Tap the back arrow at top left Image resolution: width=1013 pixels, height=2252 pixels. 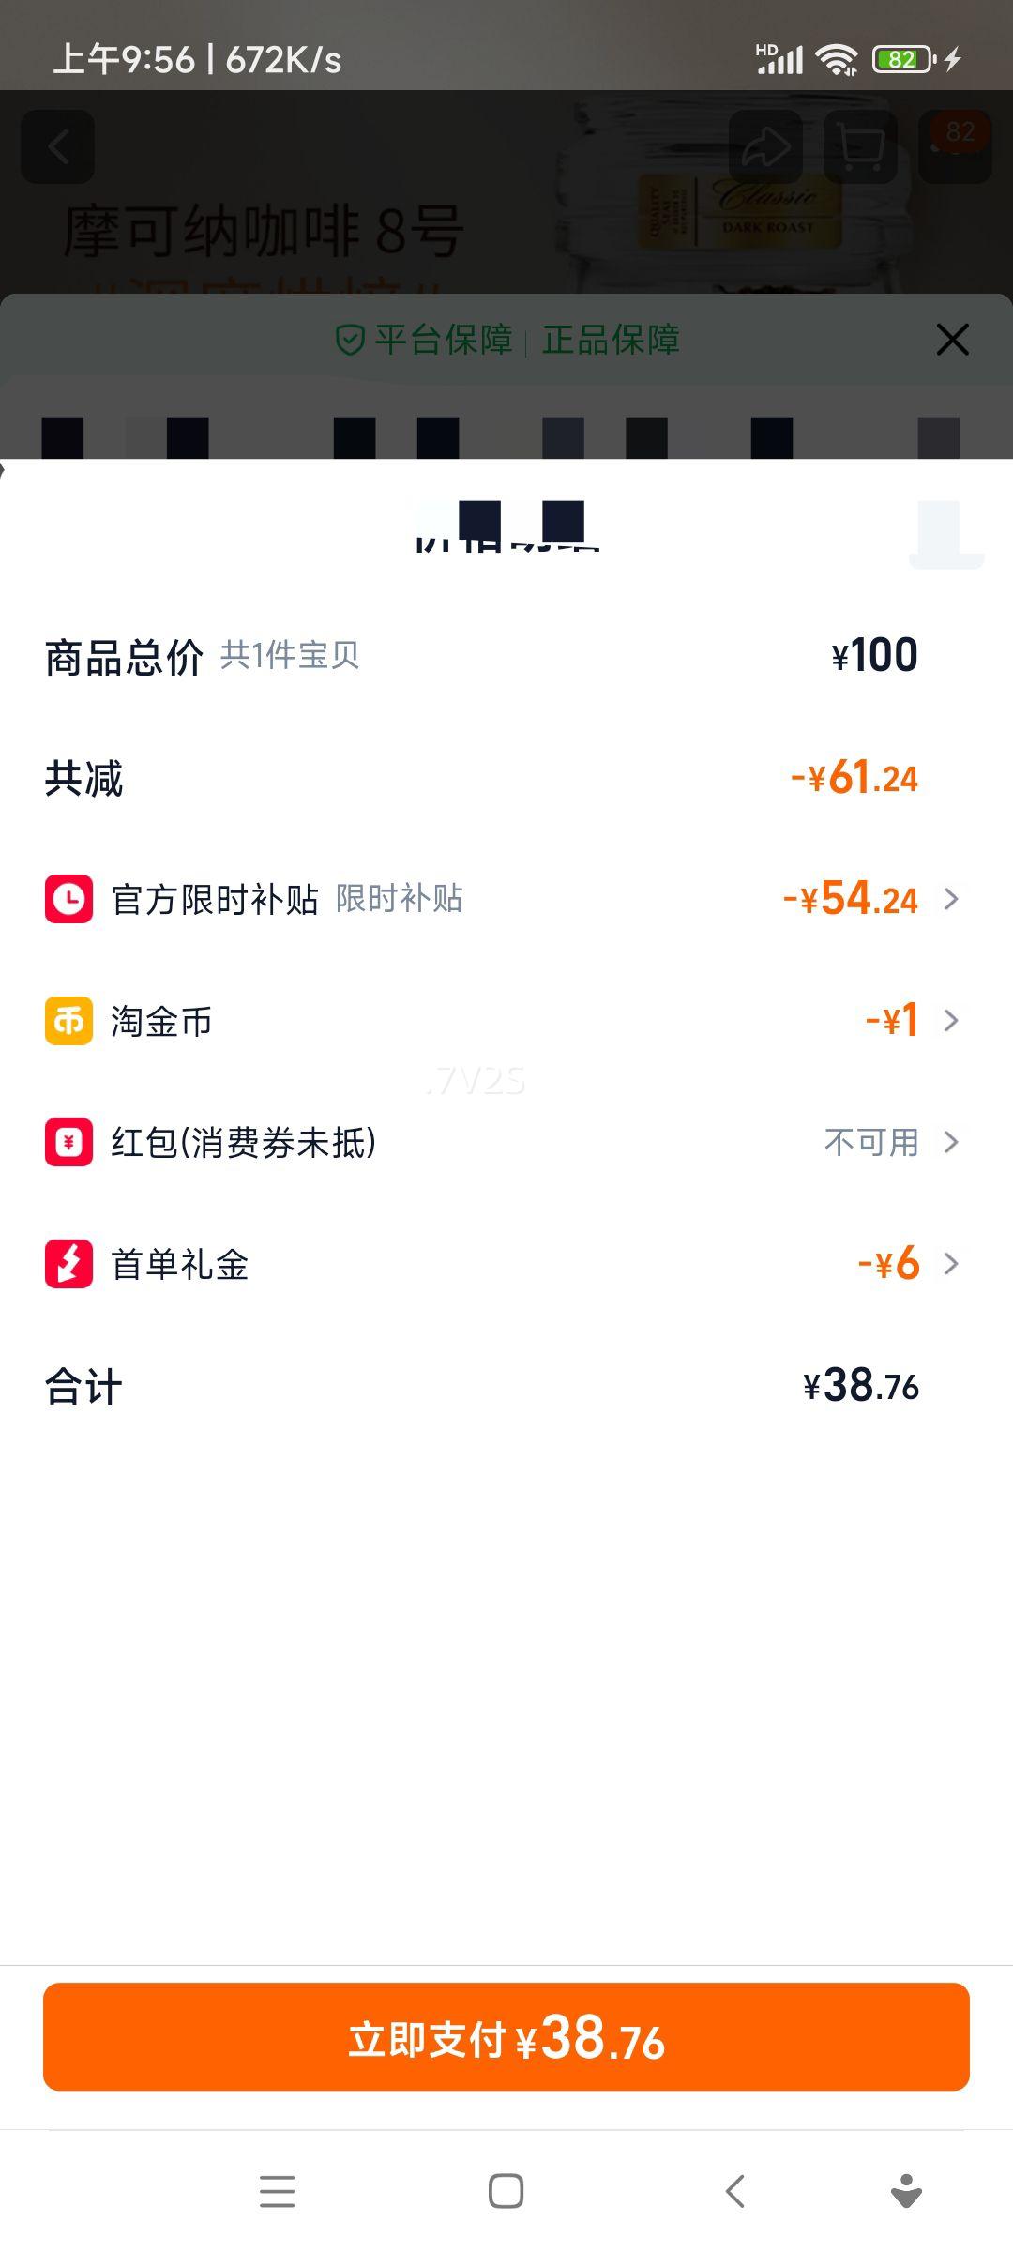[x=58, y=147]
